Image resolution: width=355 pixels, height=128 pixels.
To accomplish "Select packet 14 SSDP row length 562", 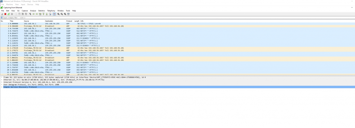I will click(x=177, y=55).
